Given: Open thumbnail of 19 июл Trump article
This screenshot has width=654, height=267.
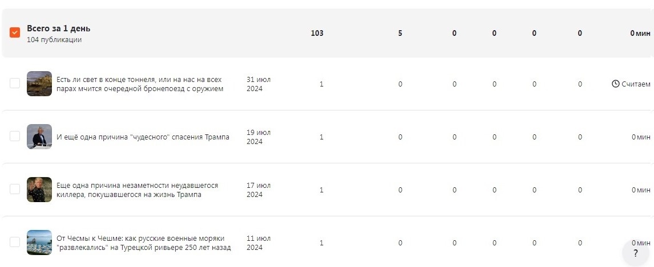Looking at the screenshot, I should pyautogui.click(x=39, y=137).
